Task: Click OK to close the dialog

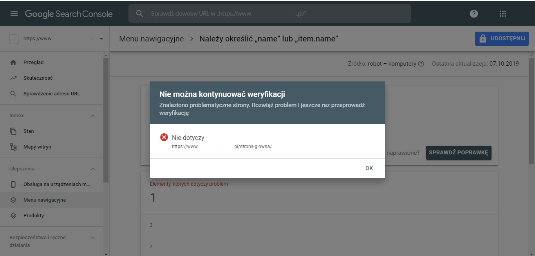Action: (x=369, y=168)
